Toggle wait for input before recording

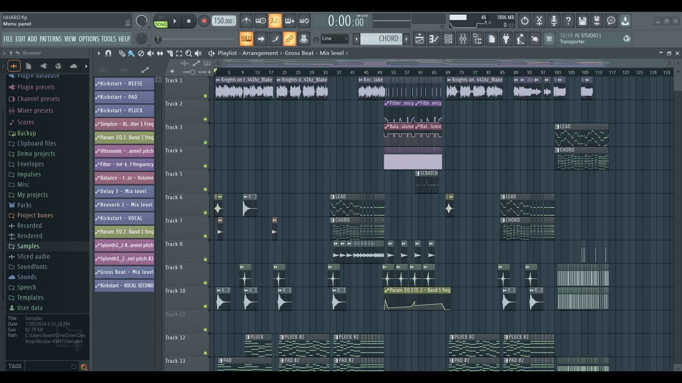(261, 21)
